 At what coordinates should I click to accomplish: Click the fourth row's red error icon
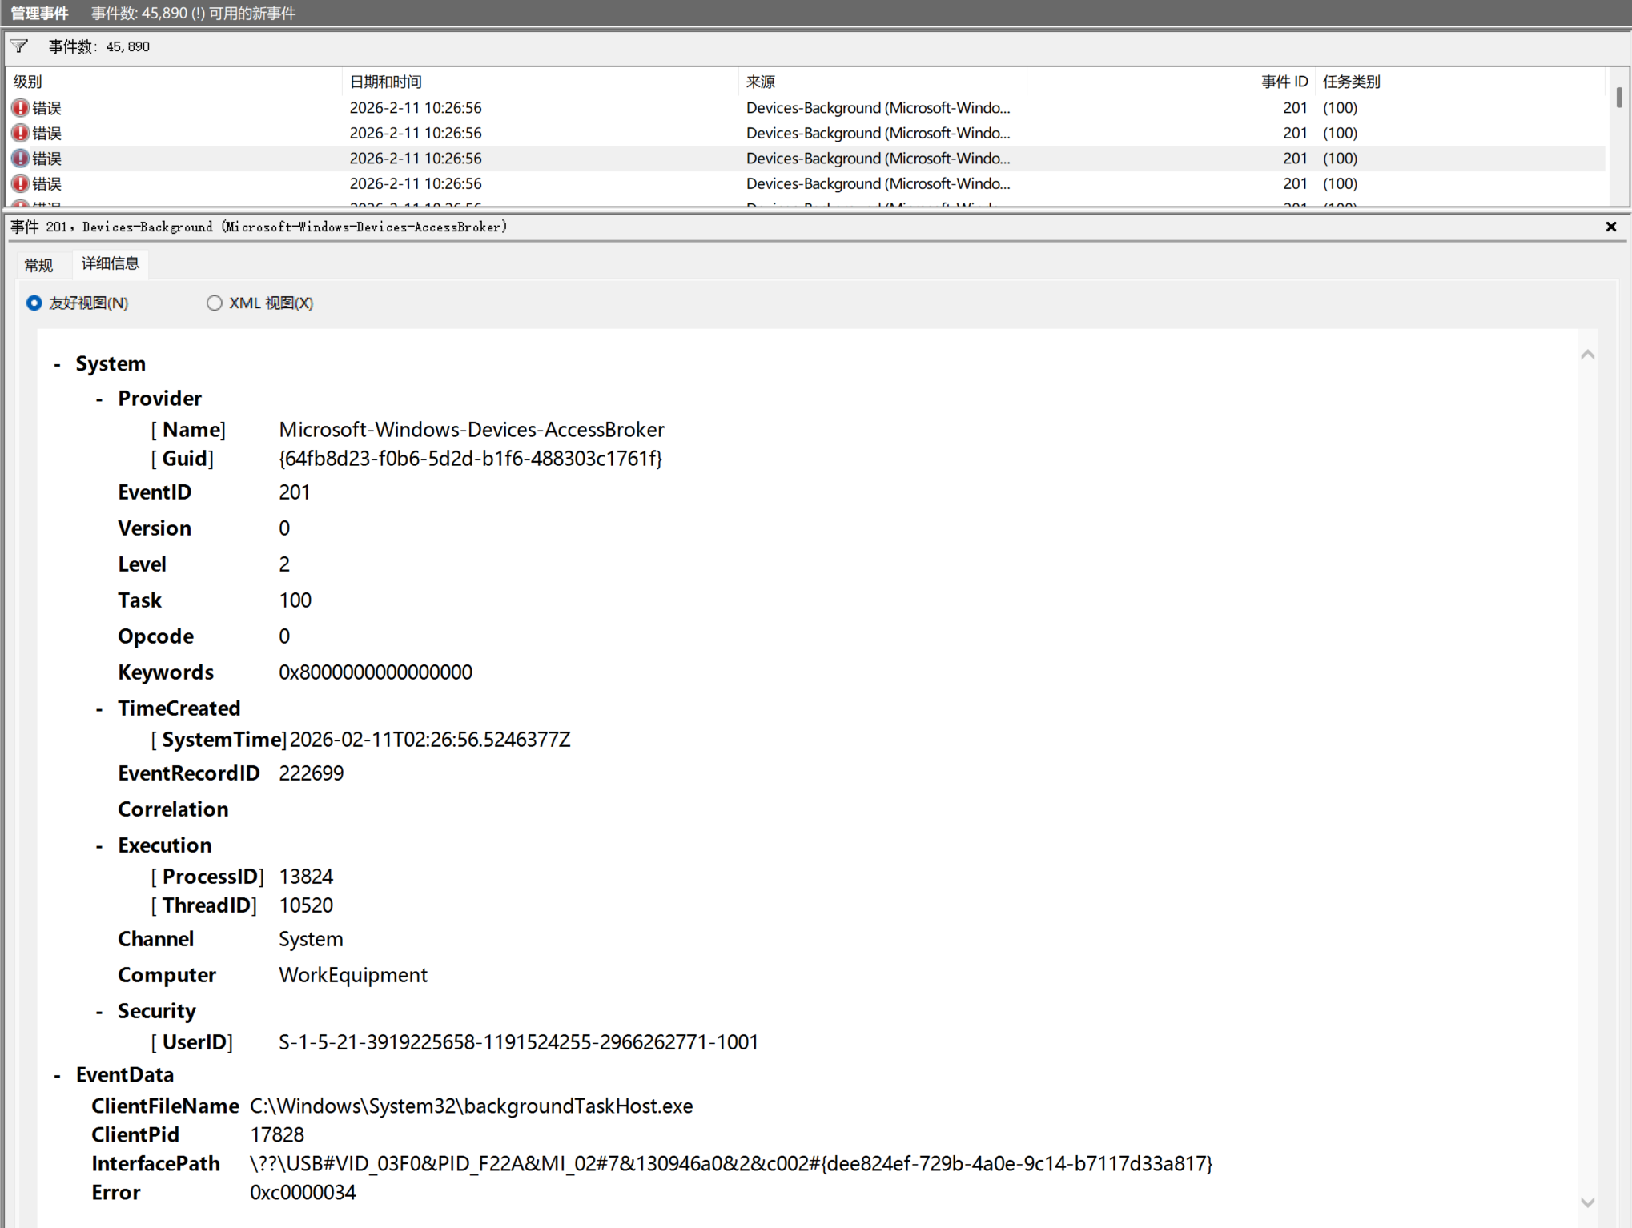click(20, 183)
